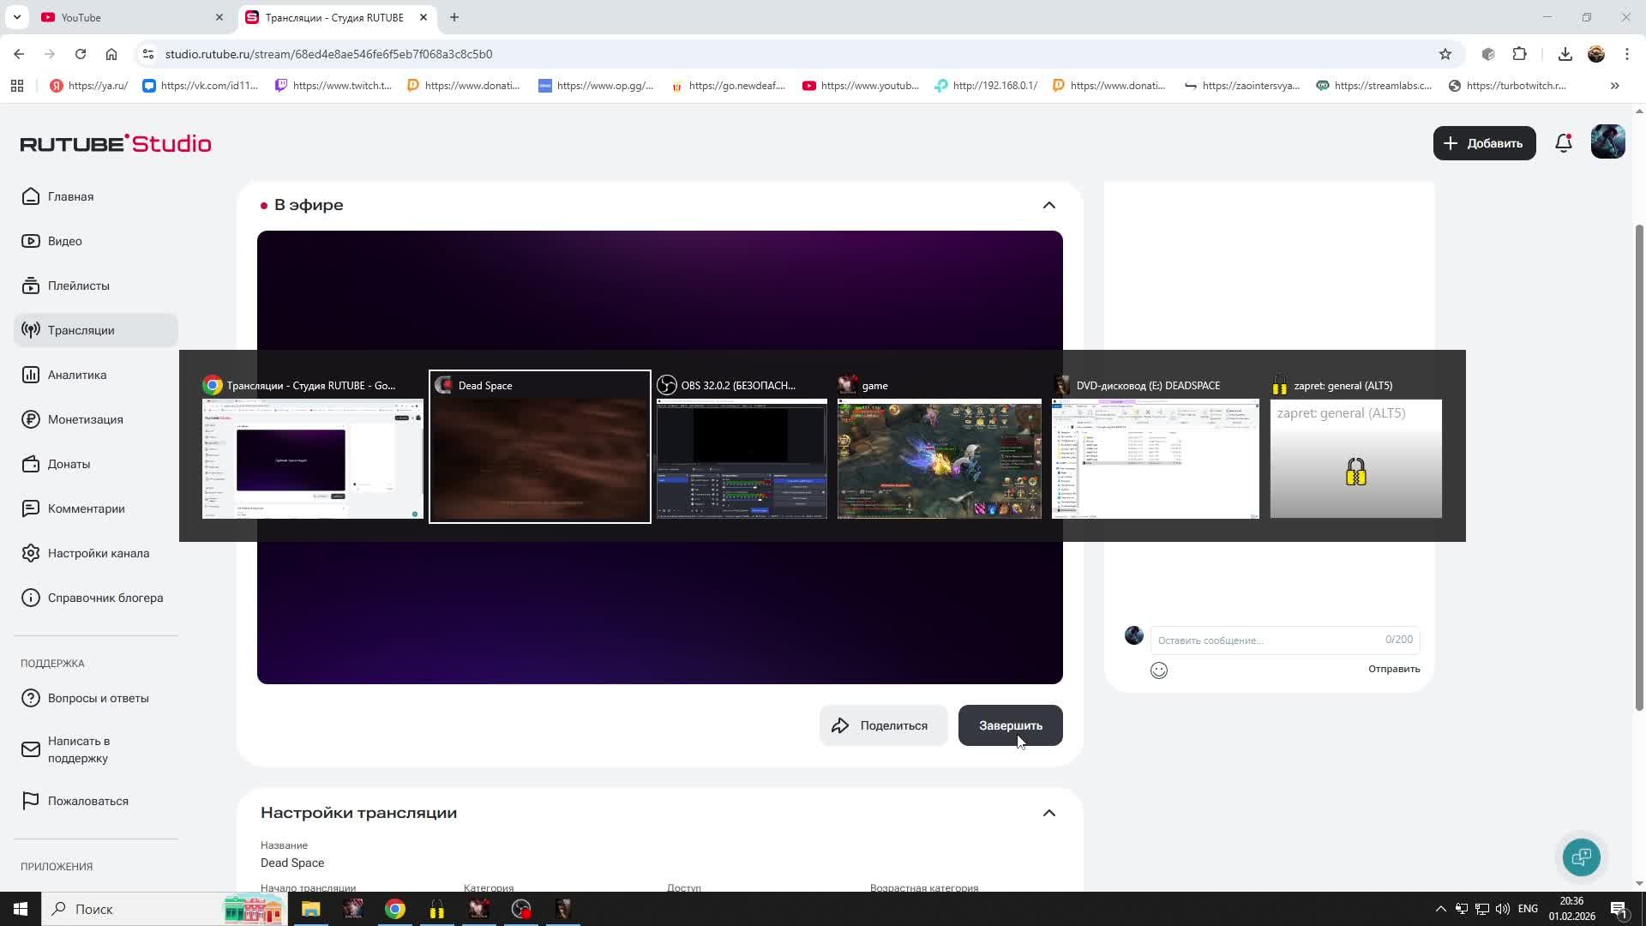Open the notifications bell icon
Image resolution: width=1646 pixels, height=926 pixels.
click(1563, 144)
